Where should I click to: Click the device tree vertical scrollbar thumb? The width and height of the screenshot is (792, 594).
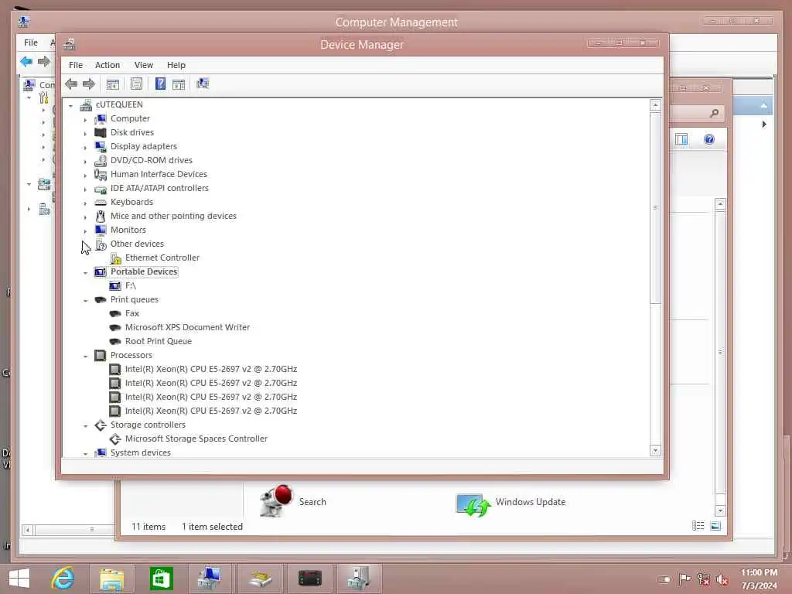click(655, 207)
